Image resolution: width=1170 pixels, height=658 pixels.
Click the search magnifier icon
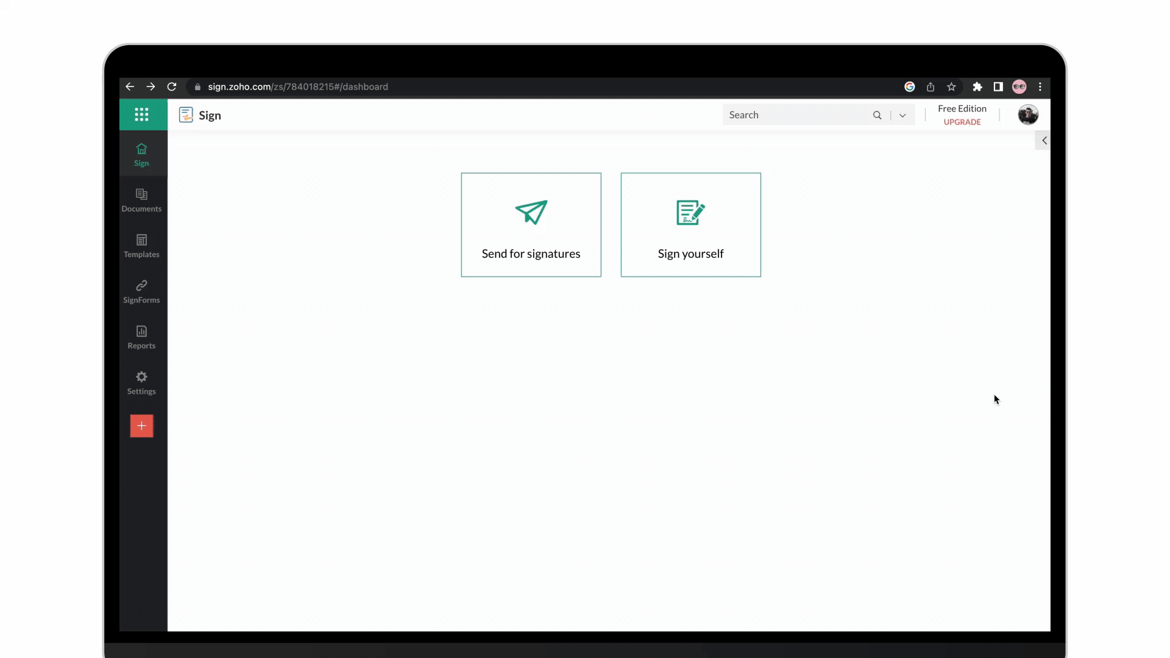coord(877,115)
